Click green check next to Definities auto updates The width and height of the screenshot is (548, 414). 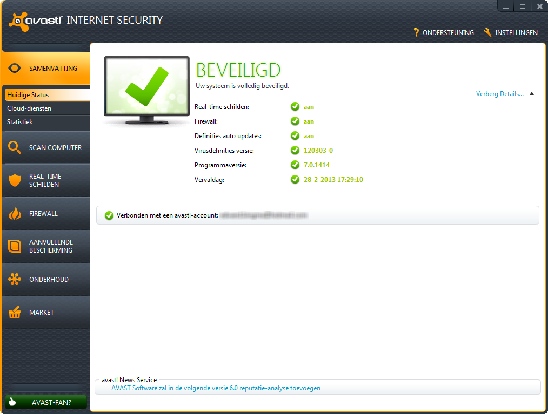tap(295, 135)
